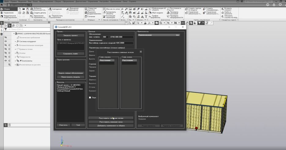Click Создать спецификацию tool
This screenshot has height=150, width=286.
pyautogui.click(x=211, y=9)
